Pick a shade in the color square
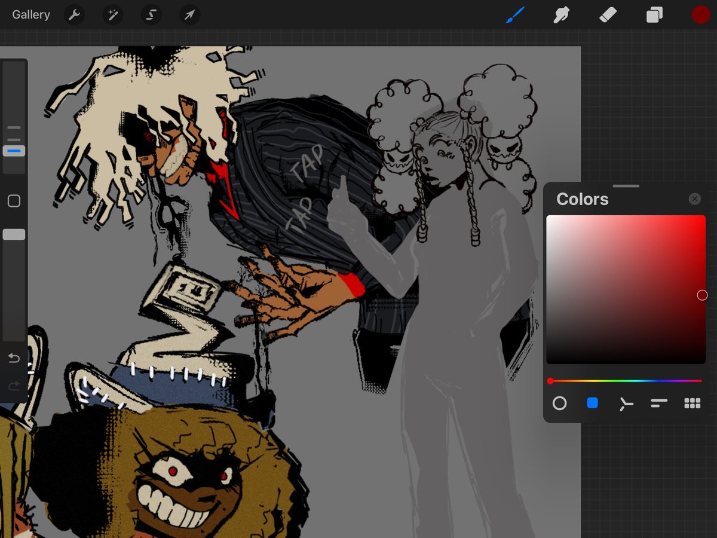Image resolution: width=717 pixels, height=538 pixels. point(626,289)
